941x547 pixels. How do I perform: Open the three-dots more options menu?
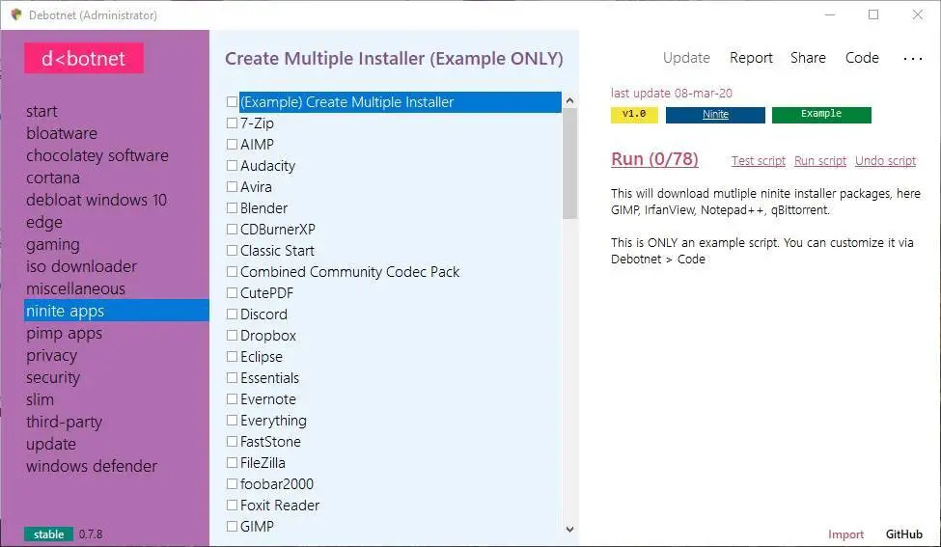click(x=912, y=58)
